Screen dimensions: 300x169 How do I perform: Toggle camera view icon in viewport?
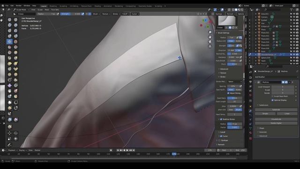[210, 42]
